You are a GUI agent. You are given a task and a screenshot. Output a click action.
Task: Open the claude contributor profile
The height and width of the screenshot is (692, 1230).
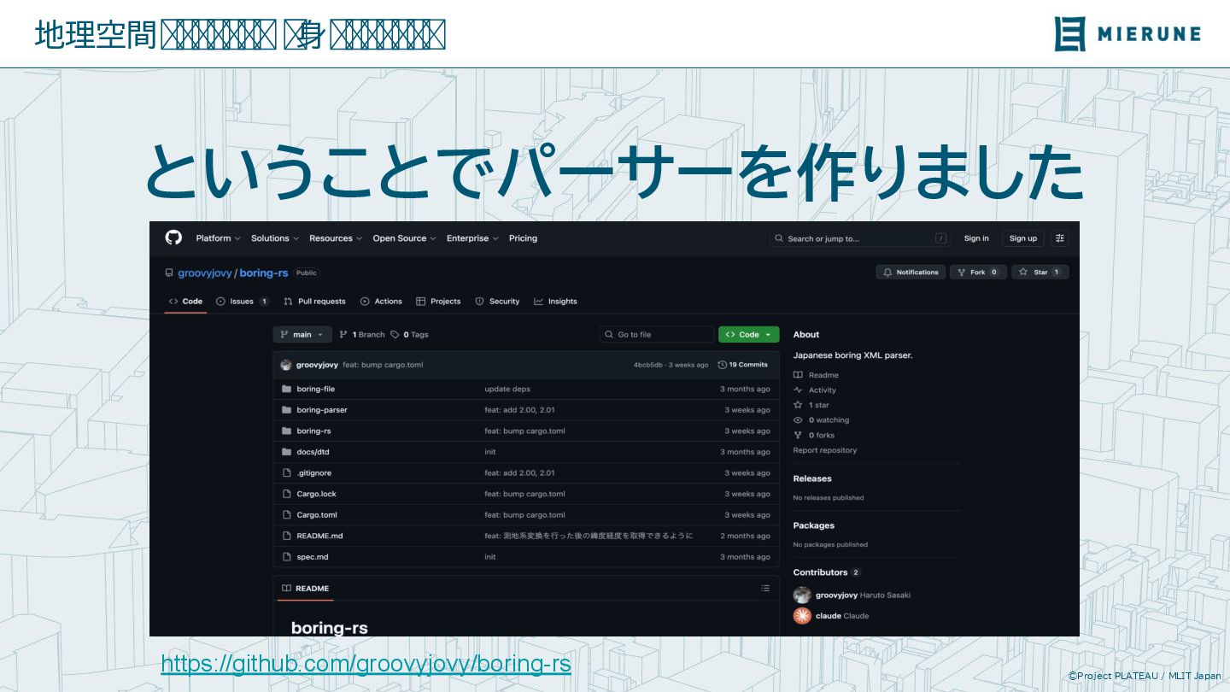(842, 616)
